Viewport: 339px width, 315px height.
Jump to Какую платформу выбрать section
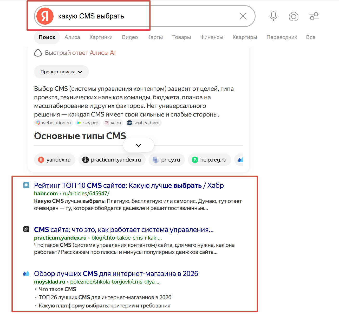pos(105,306)
